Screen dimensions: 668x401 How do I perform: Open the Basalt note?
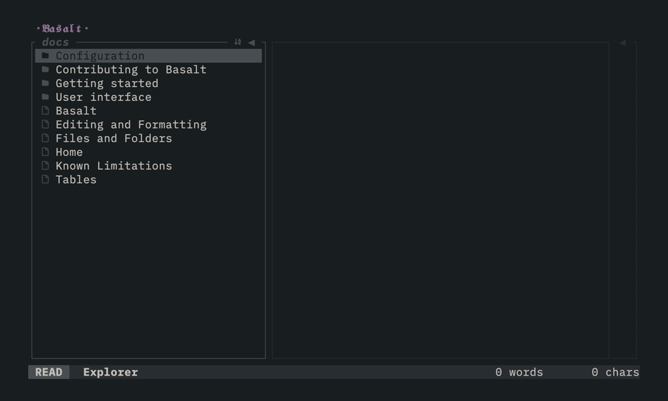click(148, 111)
